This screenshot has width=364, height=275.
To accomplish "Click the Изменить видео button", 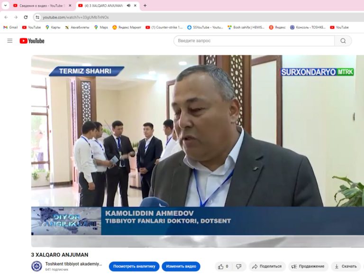I will point(181,266).
